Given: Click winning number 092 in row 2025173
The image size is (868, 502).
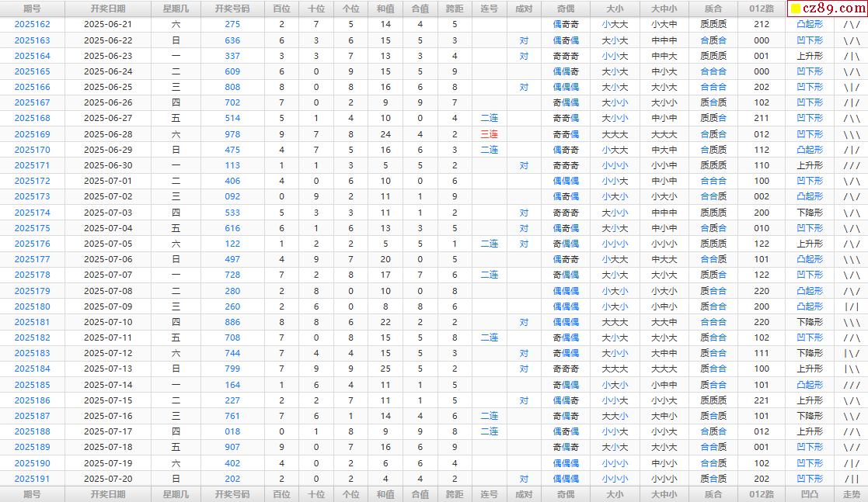Looking at the screenshot, I should click(x=232, y=197).
